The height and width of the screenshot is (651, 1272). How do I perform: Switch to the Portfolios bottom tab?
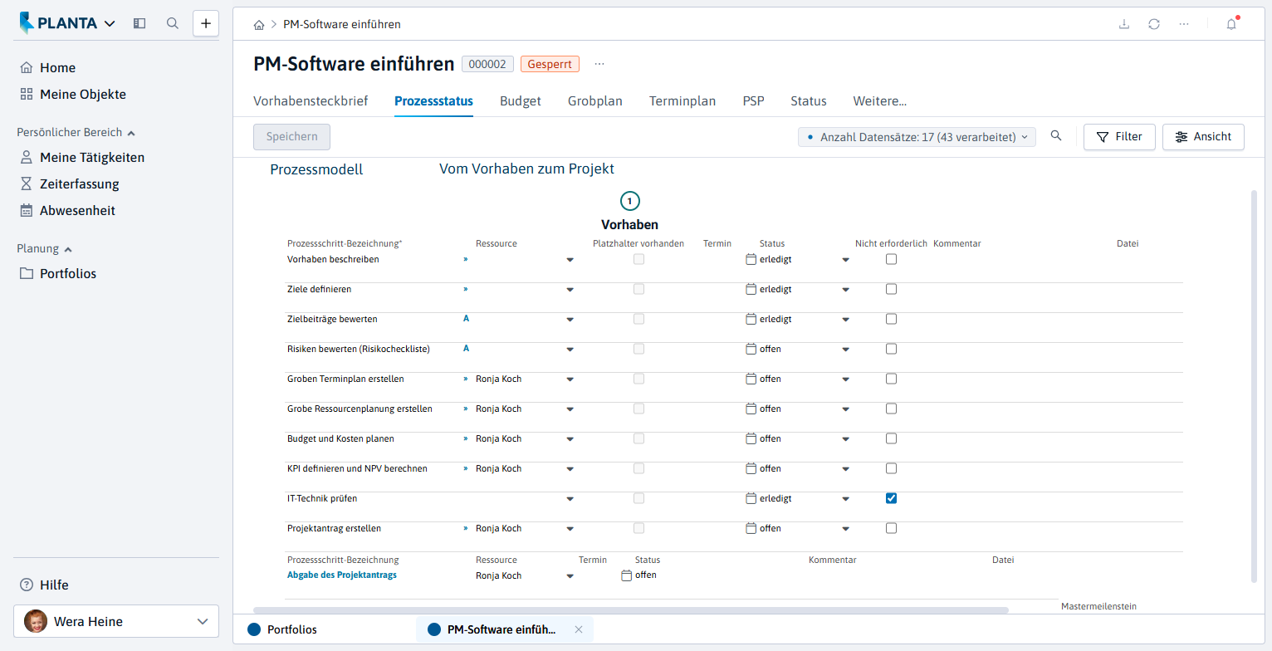tap(282, 629)
